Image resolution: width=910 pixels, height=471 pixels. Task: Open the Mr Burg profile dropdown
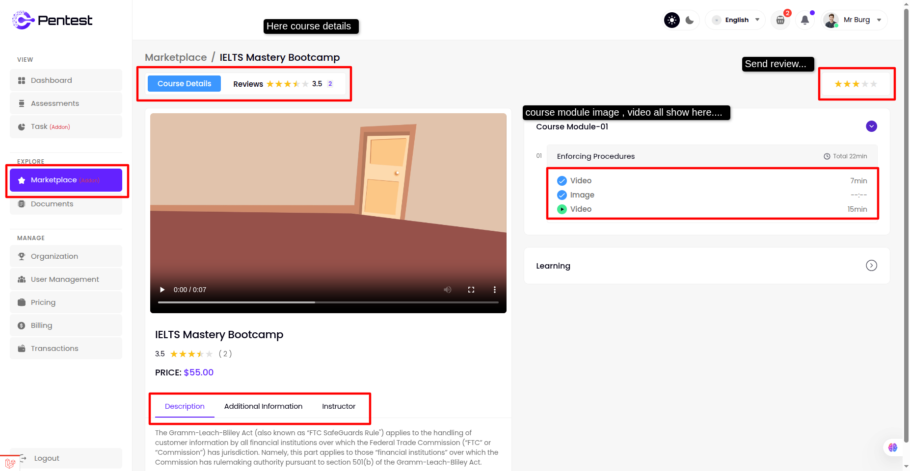pos(855,20)
